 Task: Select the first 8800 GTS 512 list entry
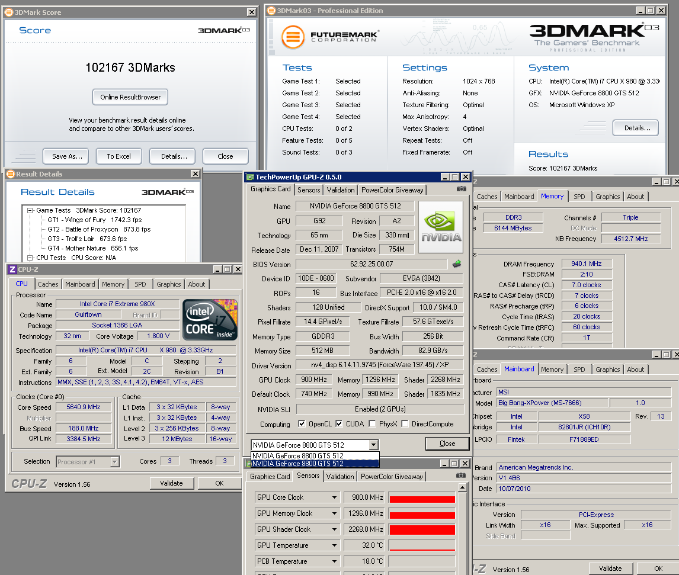pyautogui.click(x=315, y=455)
